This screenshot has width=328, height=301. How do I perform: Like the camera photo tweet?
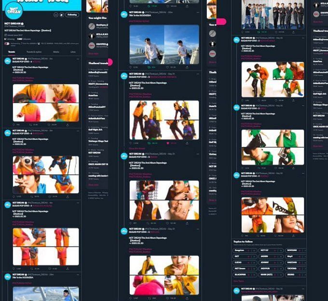(x=50, y=197)
